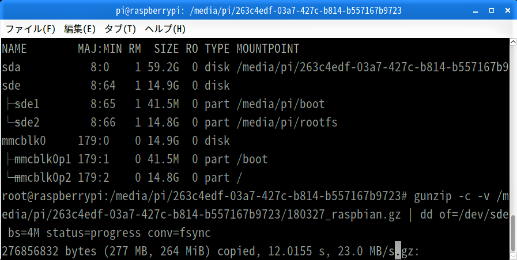
Task: Click the sde2 partition name
Action: (27, 123)
